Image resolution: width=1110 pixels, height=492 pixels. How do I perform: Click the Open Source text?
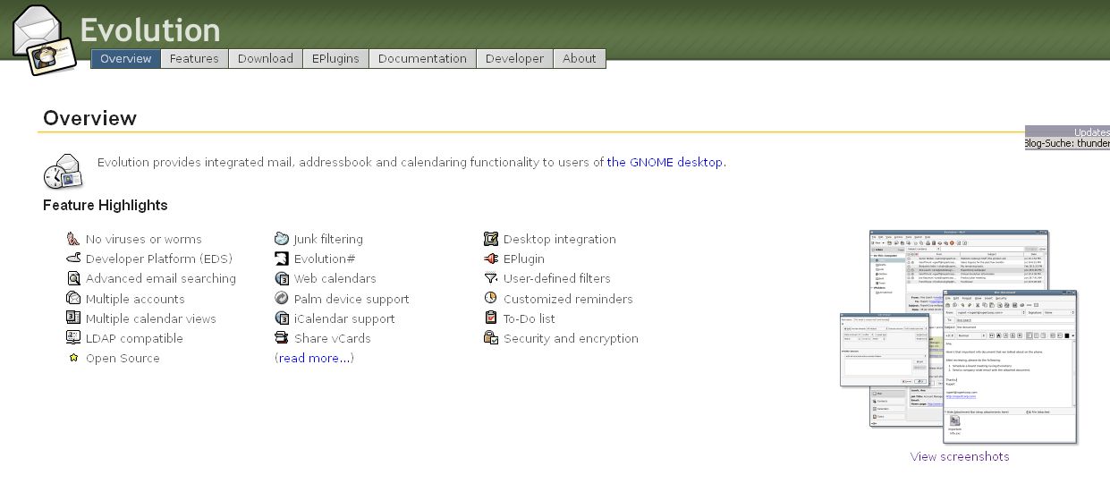(123, 358)
